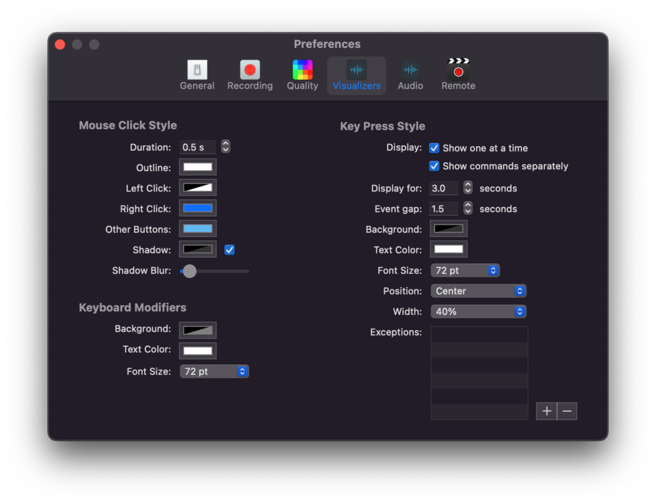Image resolution: width=656 pixels, height=504 pixels.
Task: Switch to the Quality tab
Action: point(302,76)
